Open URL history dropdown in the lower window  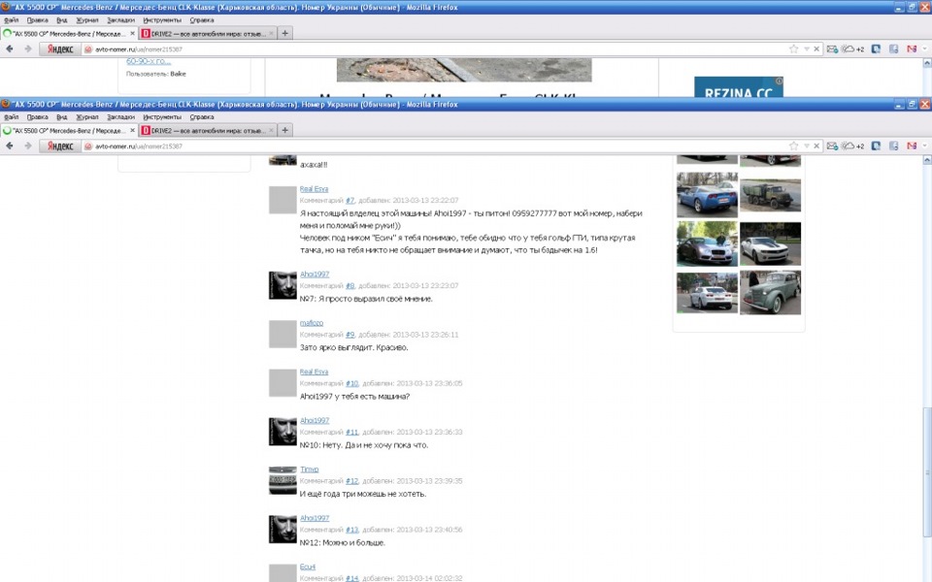click(x=807, y=145)
